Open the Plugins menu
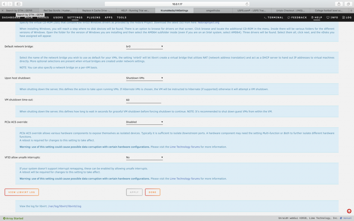The height and width of the screenshot is (221, 354). [x=93, y=17]
